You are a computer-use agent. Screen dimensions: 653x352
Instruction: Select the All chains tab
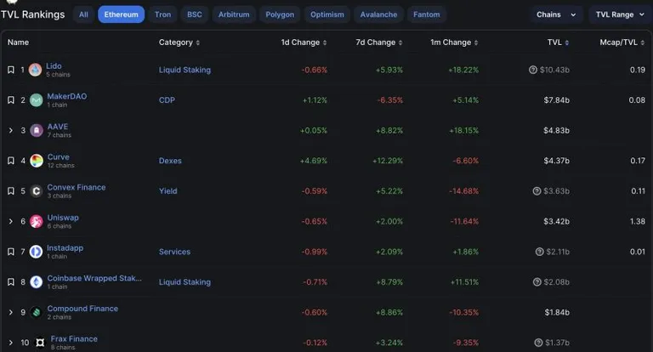click(x=83, y=14)
